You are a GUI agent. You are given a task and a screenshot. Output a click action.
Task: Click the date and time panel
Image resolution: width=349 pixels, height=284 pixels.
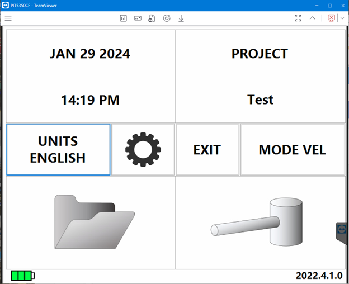90,77
